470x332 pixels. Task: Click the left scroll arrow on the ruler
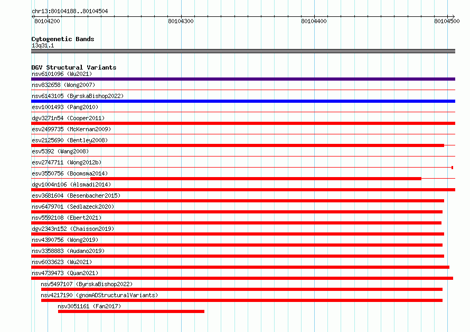[33, 16]
